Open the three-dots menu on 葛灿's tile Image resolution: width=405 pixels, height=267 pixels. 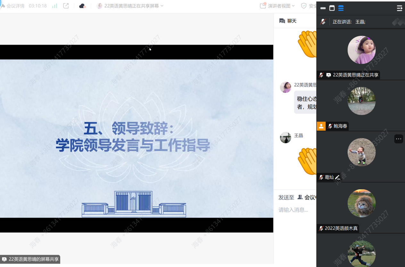tap(398, 139)
